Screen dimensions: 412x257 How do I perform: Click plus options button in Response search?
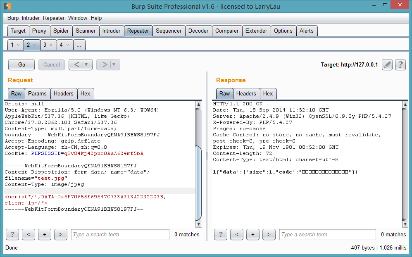pyautogui.click(x=253, y=234)
